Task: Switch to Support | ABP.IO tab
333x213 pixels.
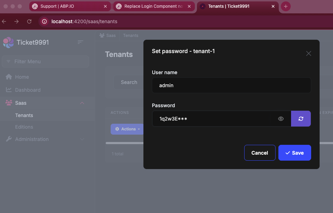Action: (69, 6)
